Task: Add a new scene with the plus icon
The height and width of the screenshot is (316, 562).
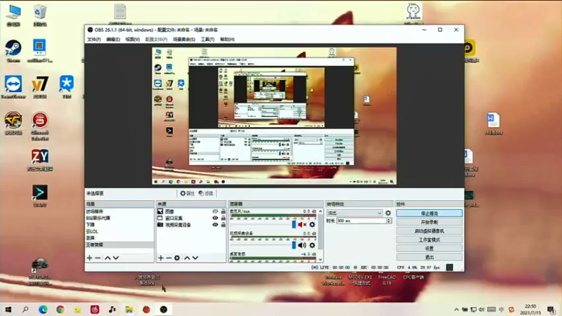Action: click(x=89, y=258)
